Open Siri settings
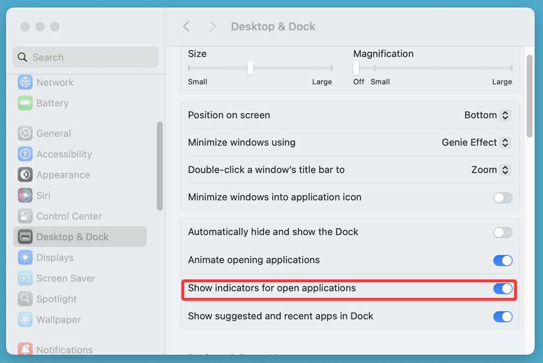Viewport: 543px width, 363px height. pyautogui.click(x=25, y=195)
